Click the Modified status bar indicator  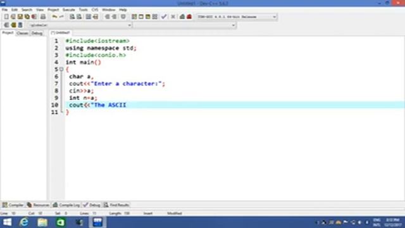pyautogui.click(x=175, y=213)
